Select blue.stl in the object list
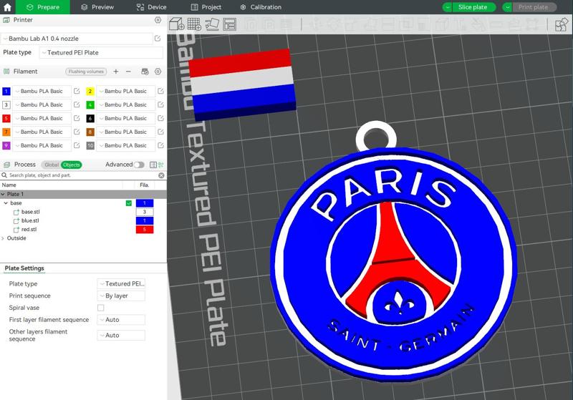Viewport: 573px width, 400px height. tap(30, 220)
